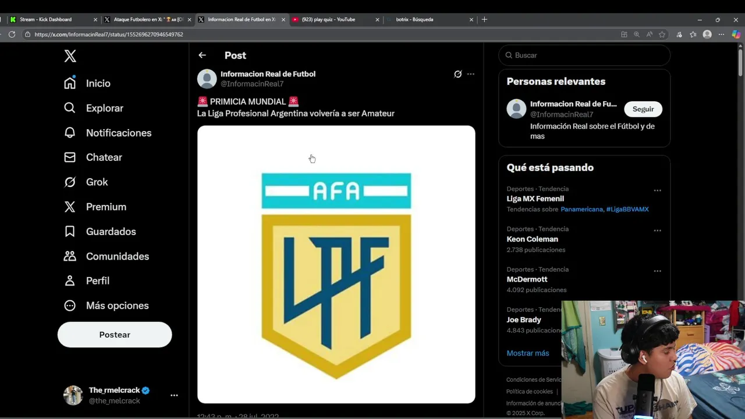Switch to play quiz - YouTube tab

point(335,19)
